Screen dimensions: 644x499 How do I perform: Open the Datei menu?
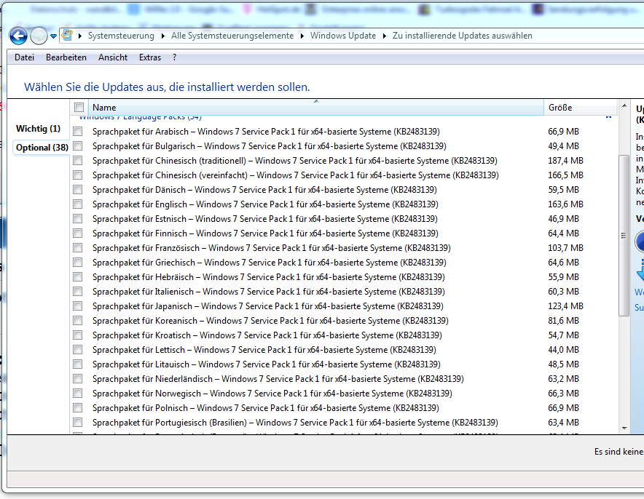tap(24, 57)
